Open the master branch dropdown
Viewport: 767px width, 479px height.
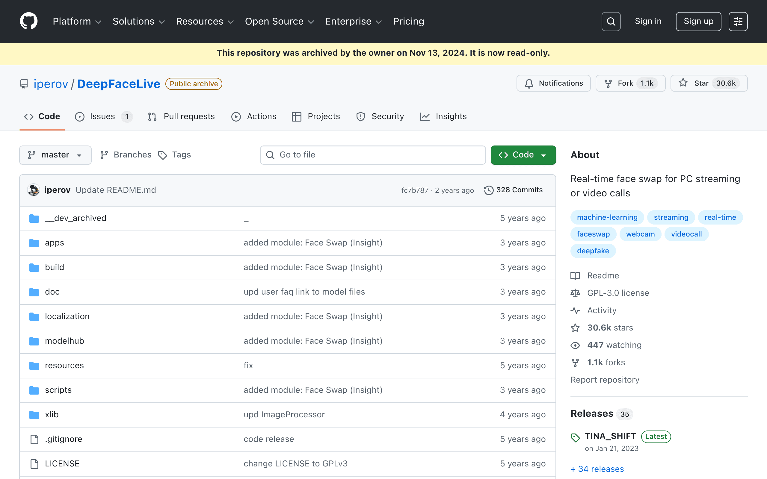[x=55, y=155]
